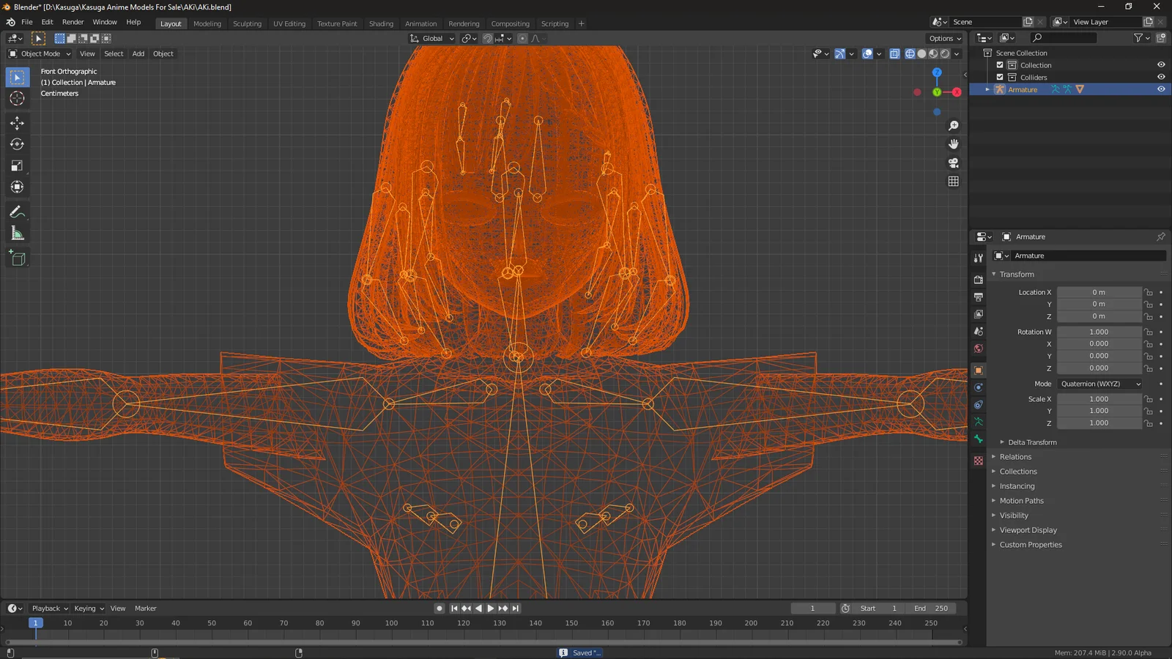1172x659 pixels.
Task: Click the Rotation W value field
Action: point(1099,332)
